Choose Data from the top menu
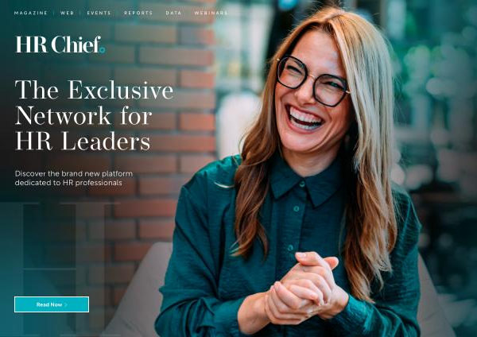Viewport: 477px width, 337px height. click(x=173, y=13)
